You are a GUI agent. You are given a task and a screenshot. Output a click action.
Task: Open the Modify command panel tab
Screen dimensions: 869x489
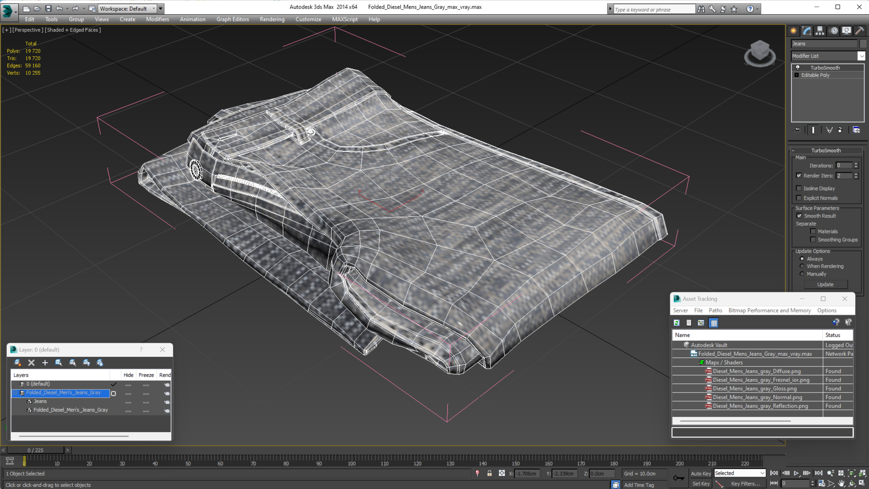pyautogui.click(x=807, y=31)
